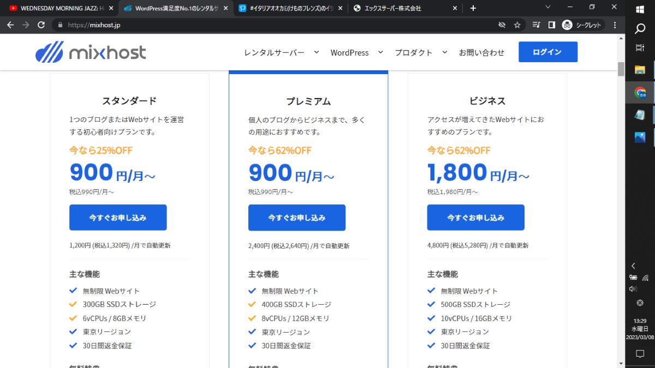Expand the レンタルサーバー menu chevron
The height and width of the screenshot is (368, 655).
316,52
